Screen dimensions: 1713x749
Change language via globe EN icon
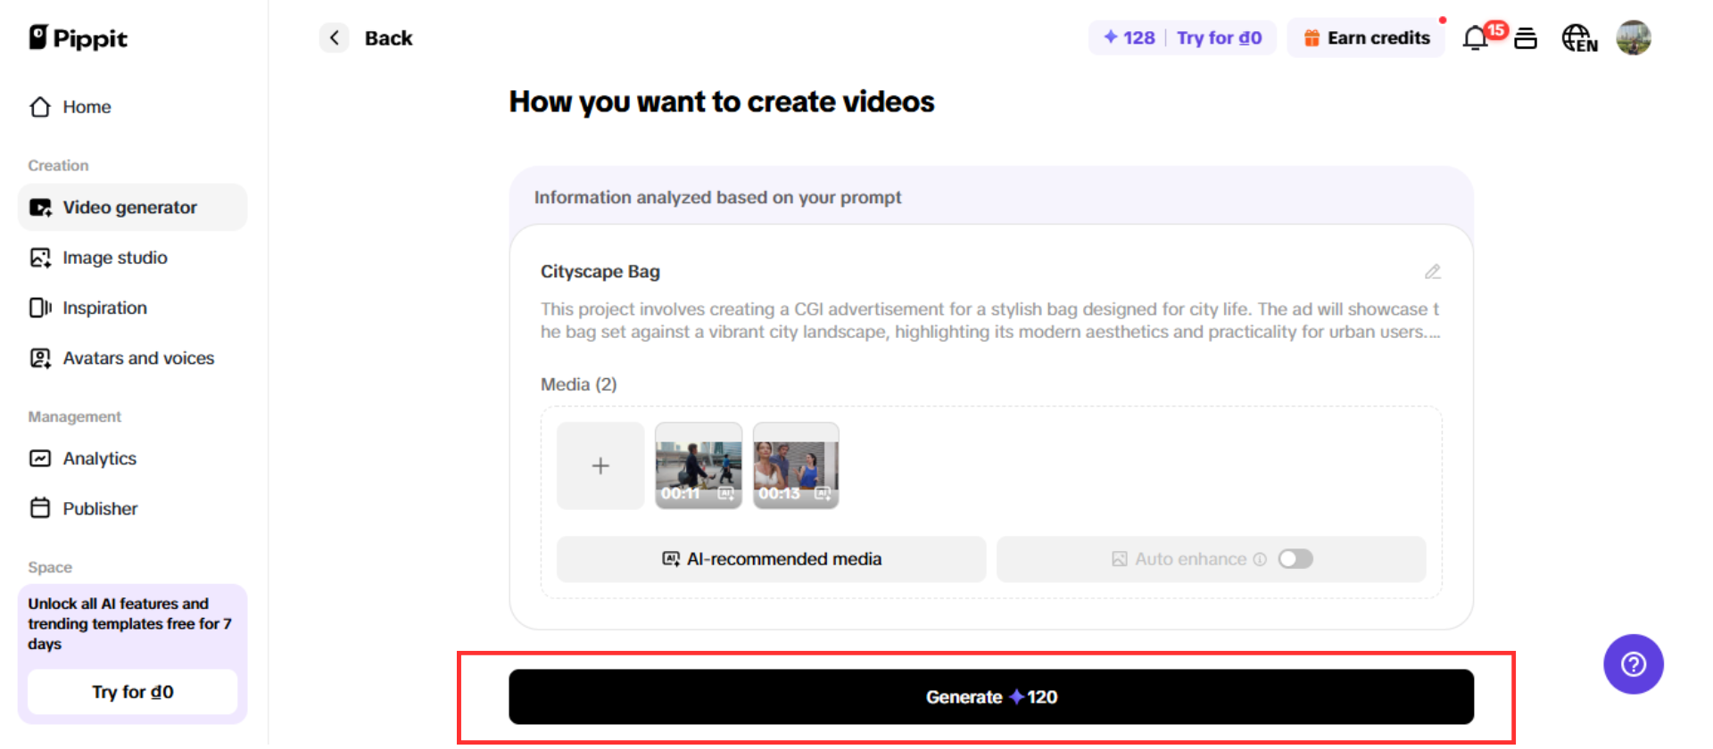tap(1579, 38)
